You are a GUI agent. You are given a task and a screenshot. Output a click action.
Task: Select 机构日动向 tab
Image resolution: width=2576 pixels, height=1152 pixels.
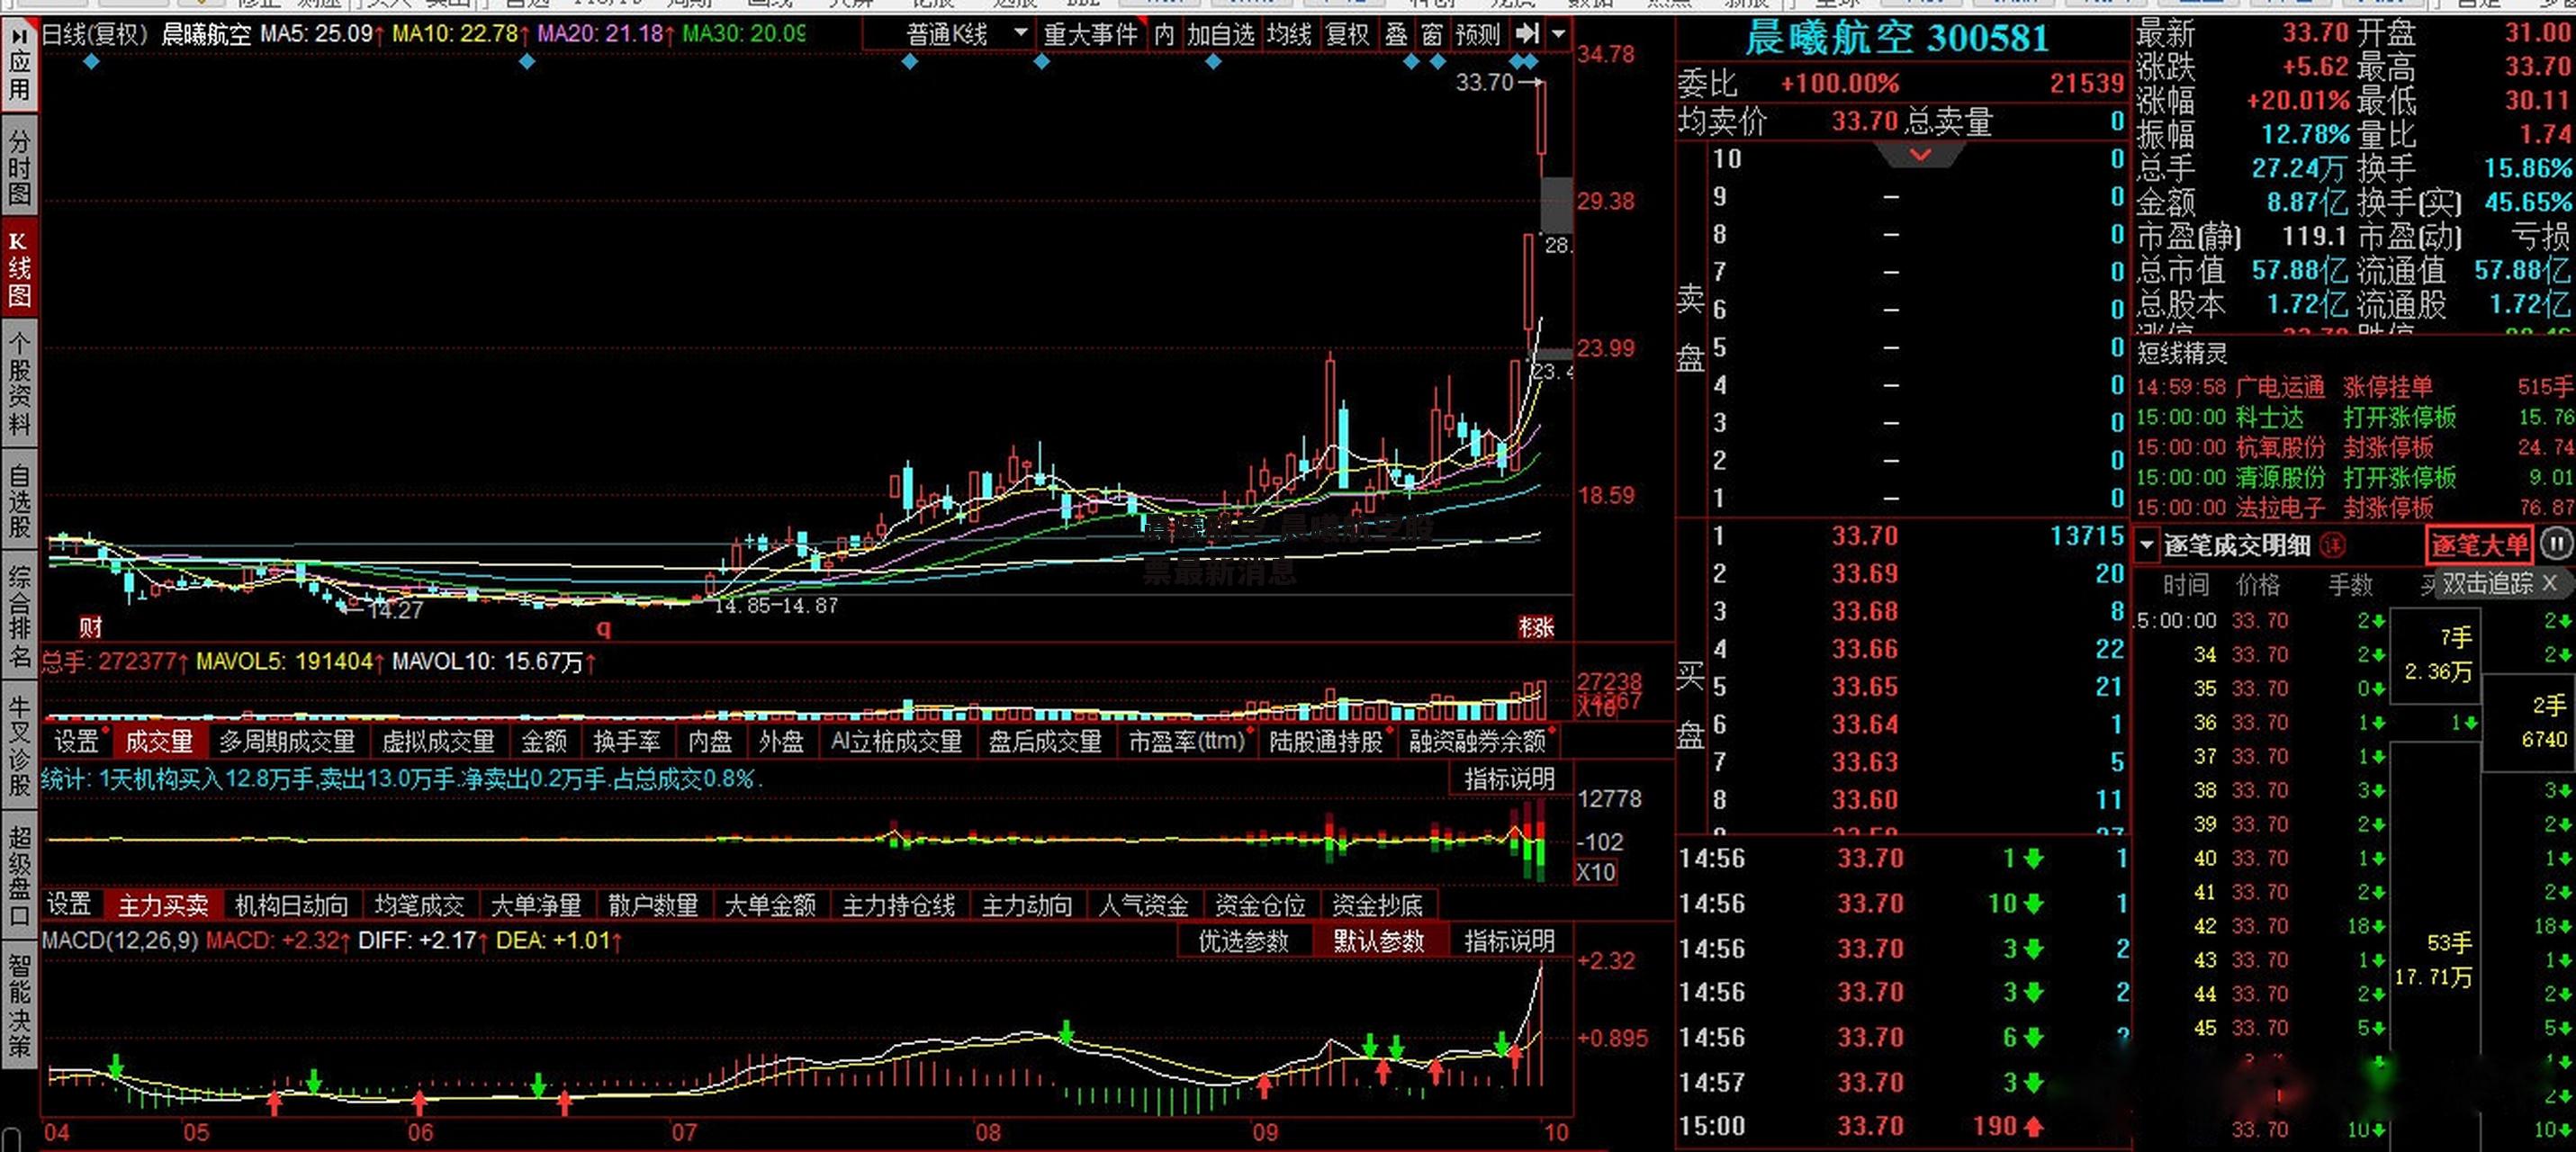(x=291, y=905)
